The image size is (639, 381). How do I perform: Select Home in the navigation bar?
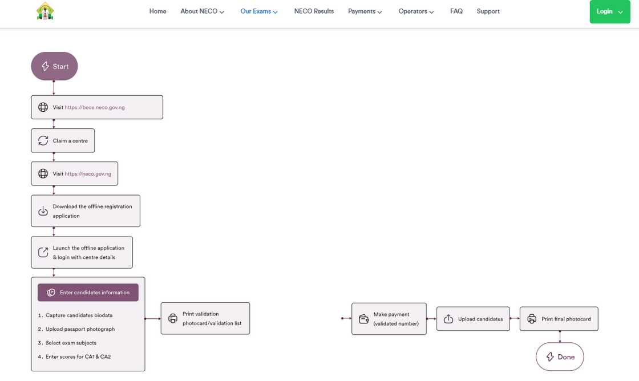pyautogui.click(x=157, y=11)
